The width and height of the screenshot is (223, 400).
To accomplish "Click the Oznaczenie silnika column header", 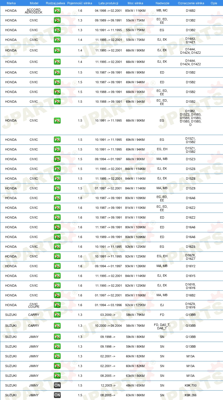I will (x=191, y=3).
